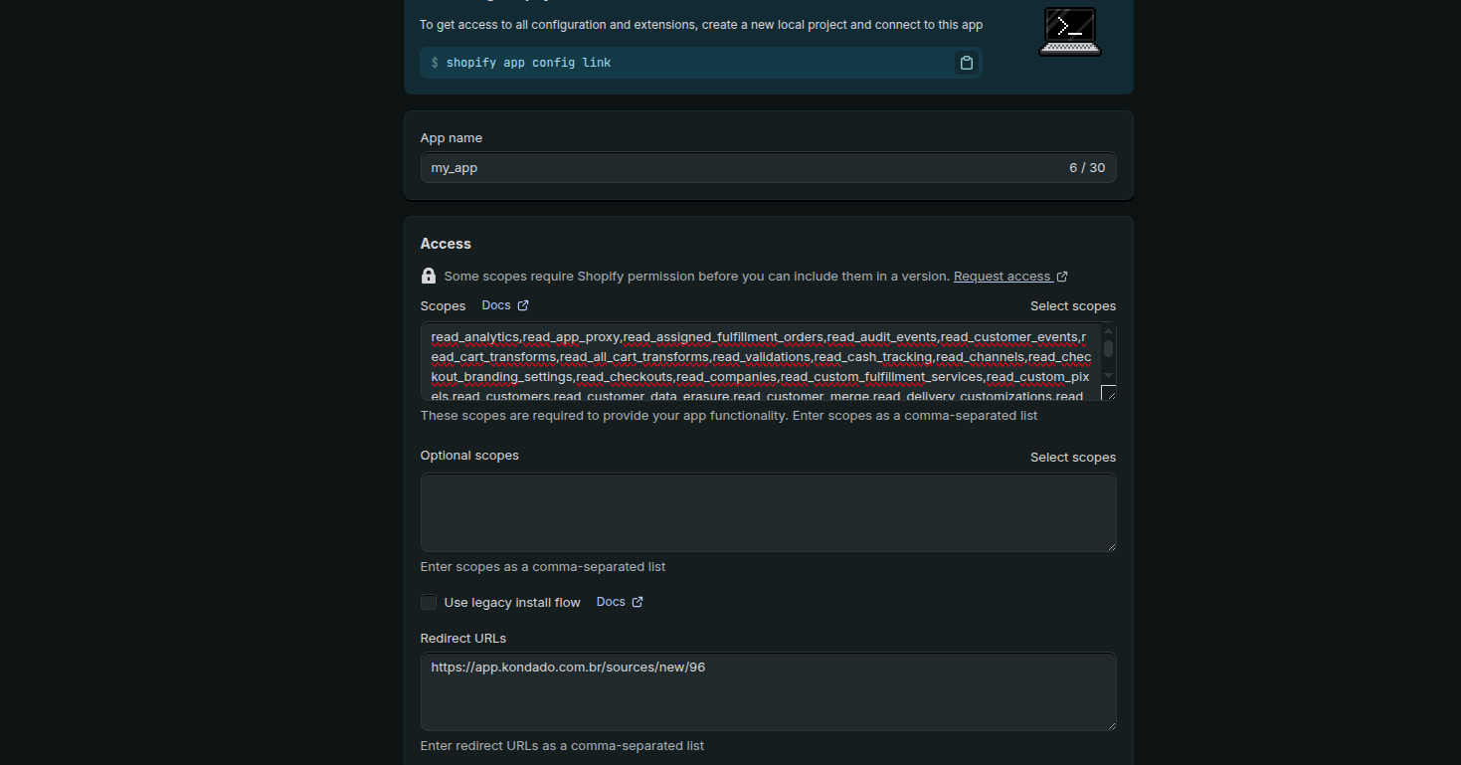Enable the Use legacy install flow checkbox
Viewport: 1461px width, 765px height.
[x=429, y=602]
